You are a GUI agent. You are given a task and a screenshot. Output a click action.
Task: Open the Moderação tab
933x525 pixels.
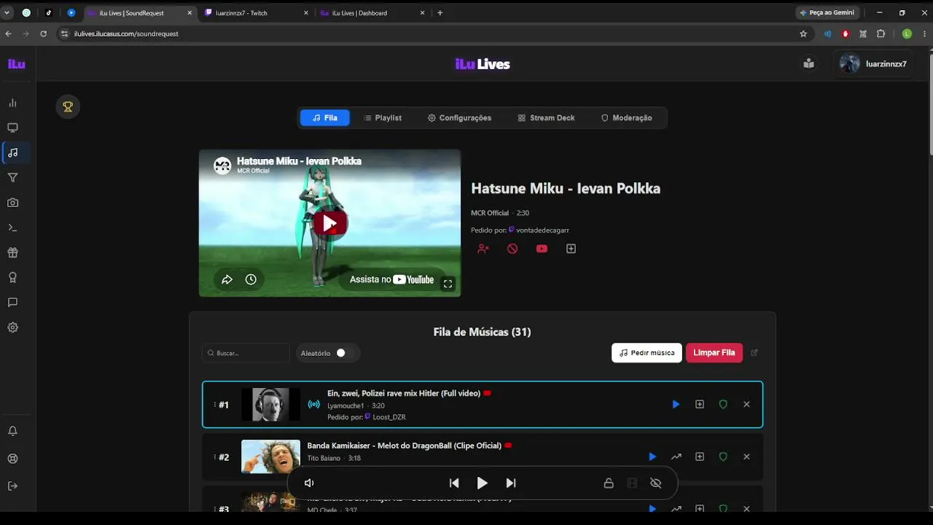tap(626, 118)
